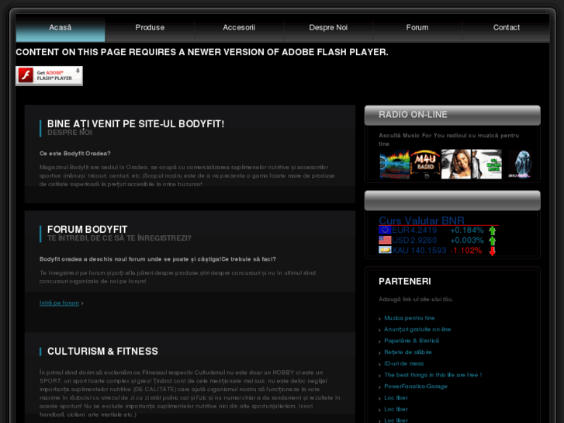The height and width of the screenshot is (423, 564).
Task: Click the Get Adobe Flash Player button
Action: pyautogui.click(x=50, y=75)
